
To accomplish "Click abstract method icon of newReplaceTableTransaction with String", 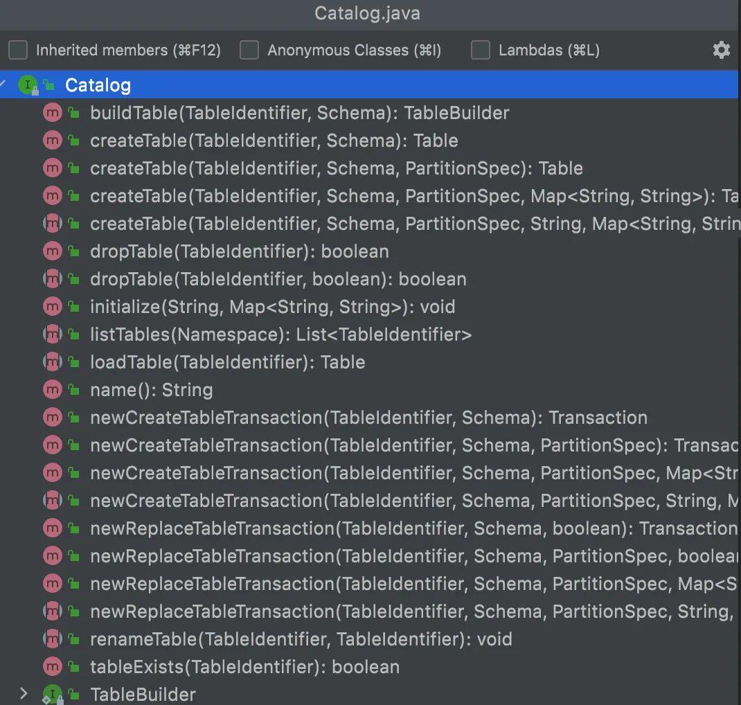I will 53,612.
